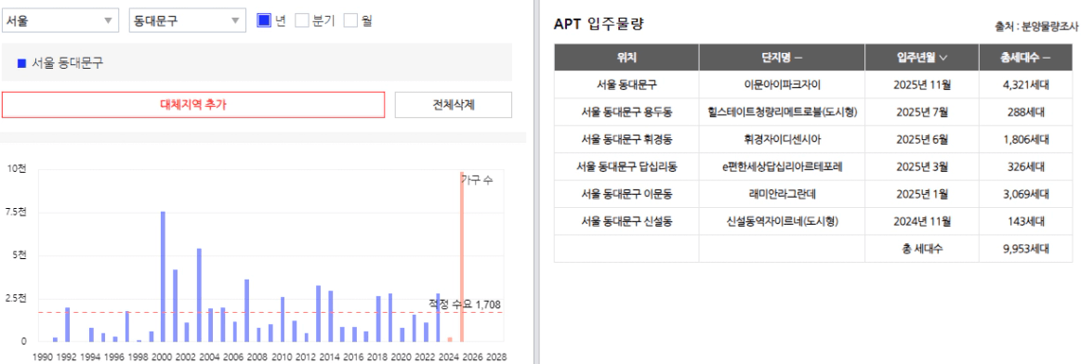This screenshot has height=364, width=1081.
Task: Click the 적정 수요 1,708 label
Action: pos(465,305)
